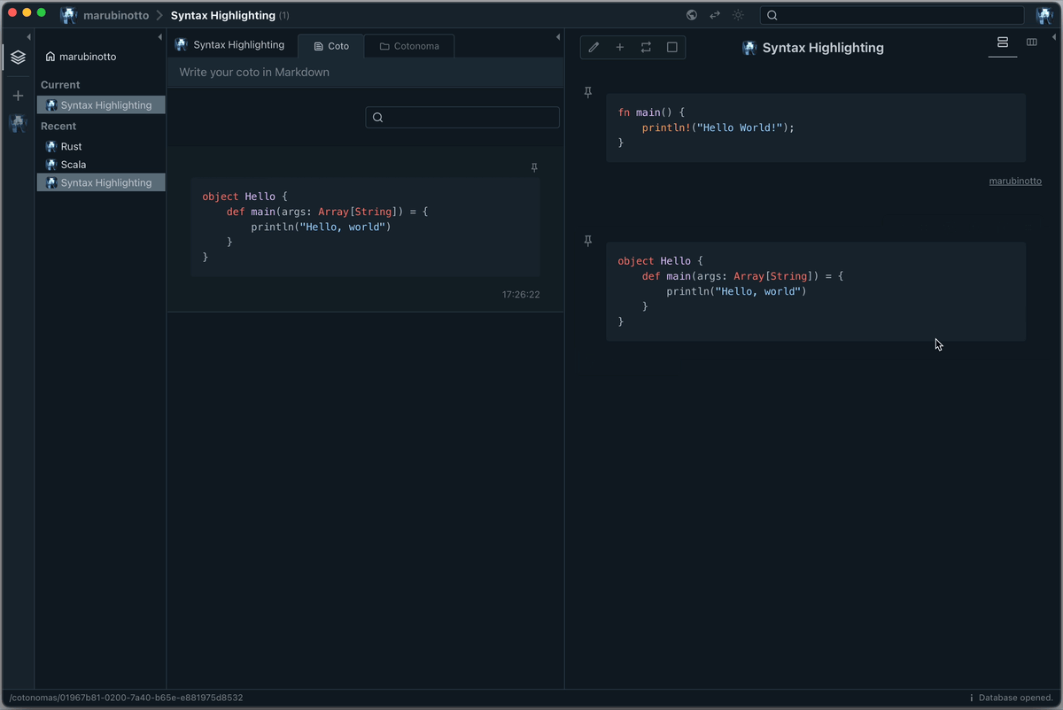Click the pin icon beside the Rust fn main code block

587,92
